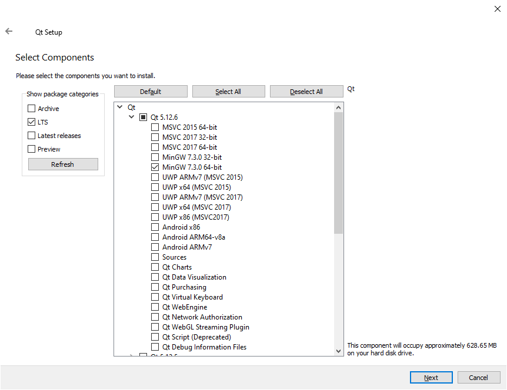The image size is (507, 390).
Task: Check UWP x64 (MSVC 2015) box
Action: click(x=155, y=187)
